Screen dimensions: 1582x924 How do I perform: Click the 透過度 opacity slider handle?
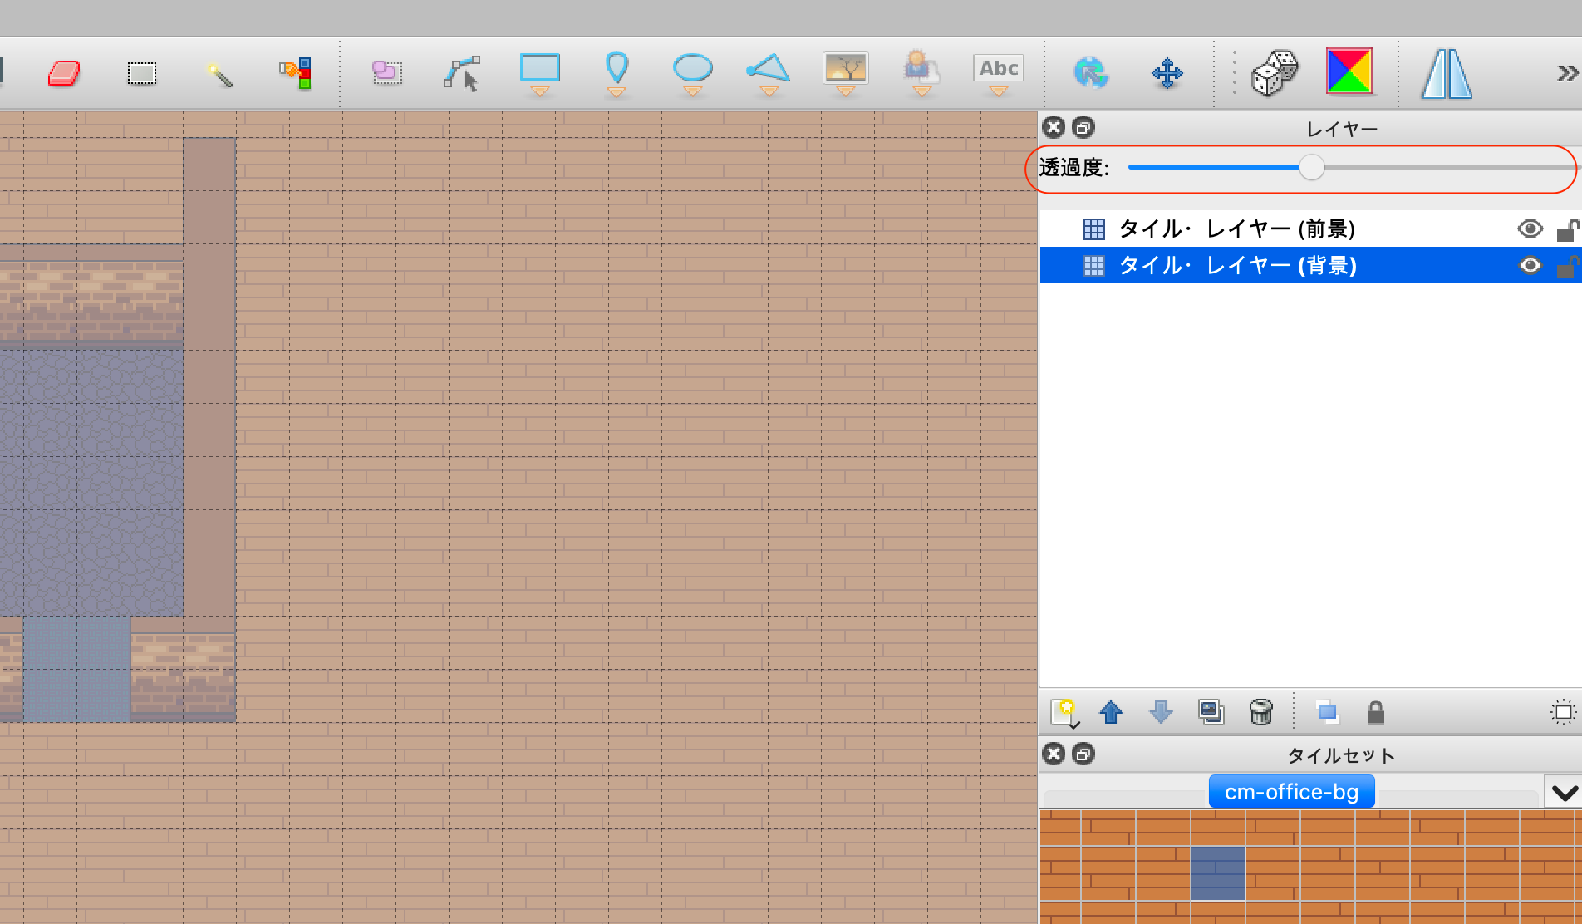point(1311,167)
